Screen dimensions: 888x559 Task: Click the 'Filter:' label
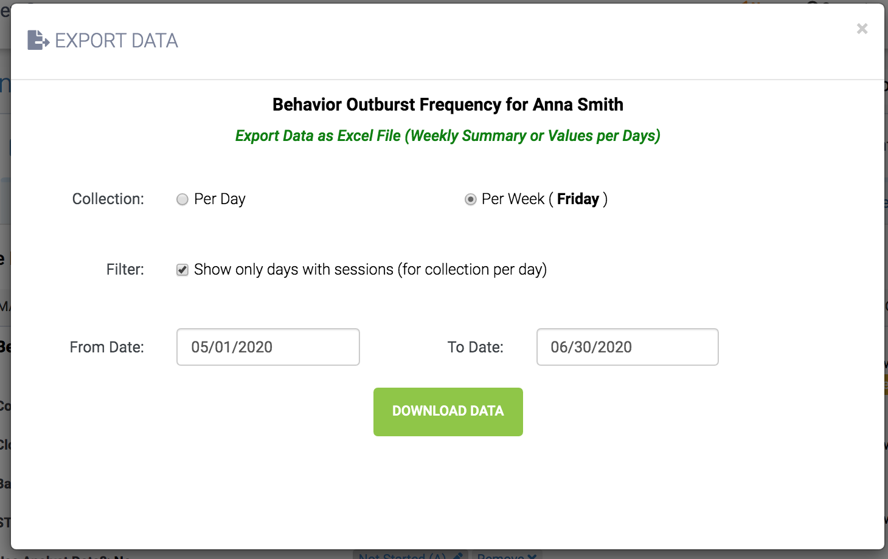click(x=125, y=270)
